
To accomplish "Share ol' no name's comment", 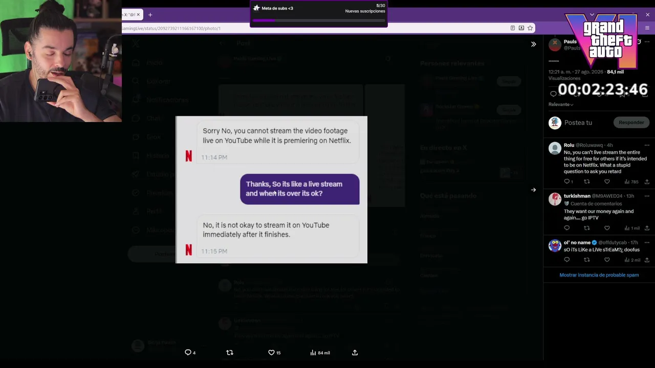I will pos(647,260).
